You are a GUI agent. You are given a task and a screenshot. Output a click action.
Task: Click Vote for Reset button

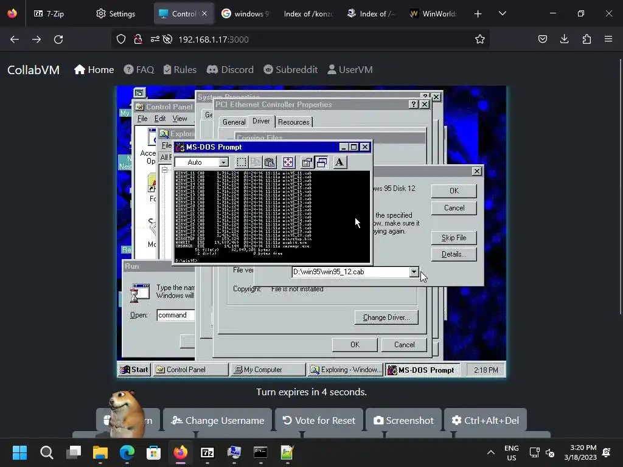(319, 420)
